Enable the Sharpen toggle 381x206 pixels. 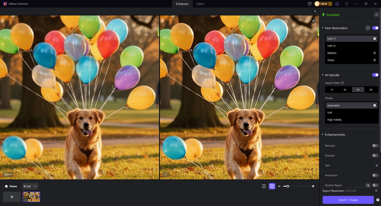click(375, 156)
